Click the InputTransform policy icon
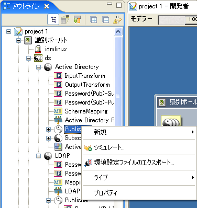 [x=58, y=76]
